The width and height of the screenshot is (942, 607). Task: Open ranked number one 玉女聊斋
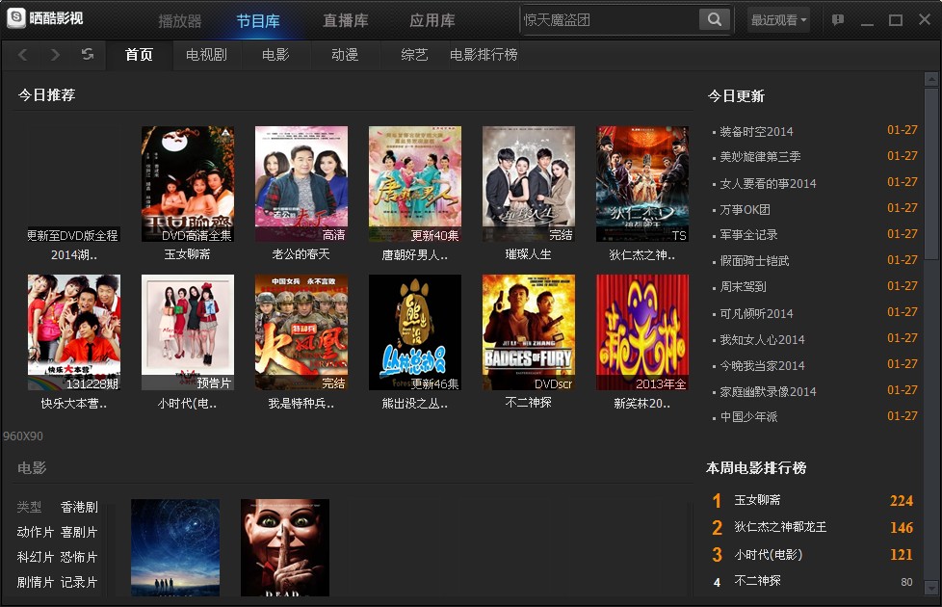(757, 500)
